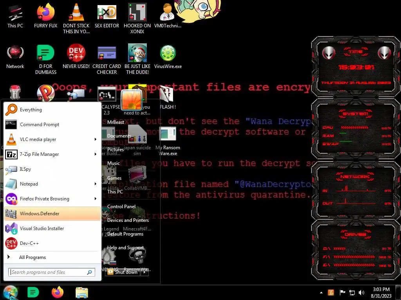Open the FURRY FUX Firefox desktop icon
The width and height of the screenshot is (401, 300).
(45, 16)
